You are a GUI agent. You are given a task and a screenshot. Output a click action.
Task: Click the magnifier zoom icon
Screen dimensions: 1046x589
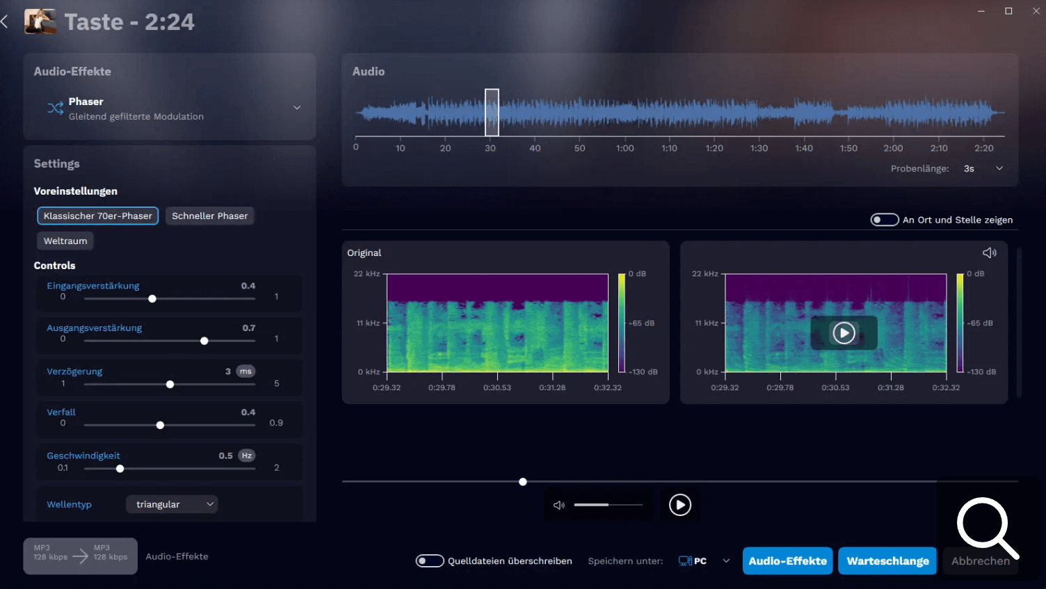click(x=987, y=528)
